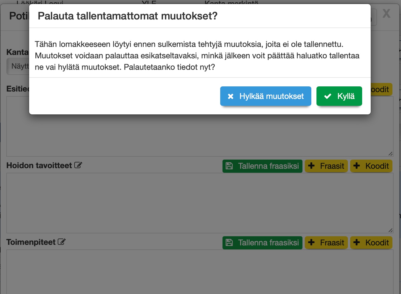
Task: Add Koodit to Hoidon tavoitteet
Action: tap(371, 166)
